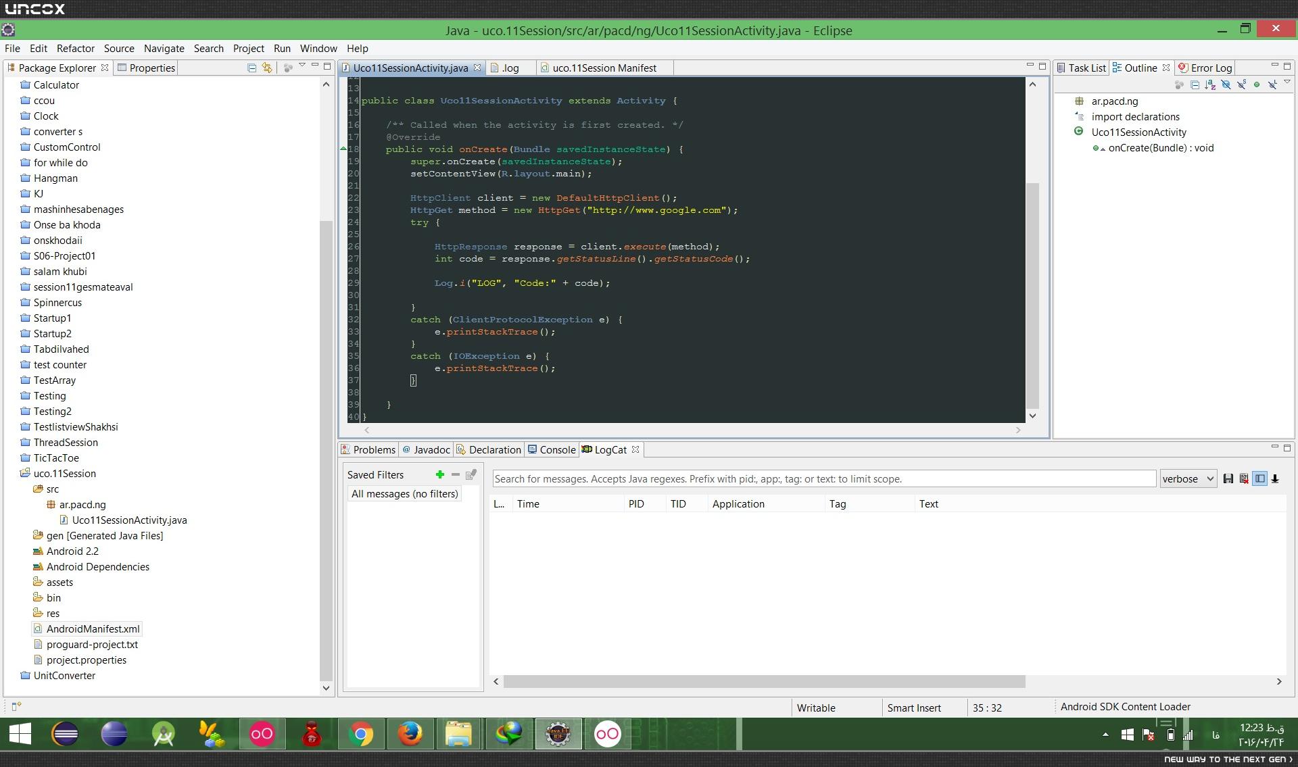Image resolution: width=1298 pixels, height=767 pixels.
Task: Collapse all nodes in the Outline view
Action: (1195, 85)
